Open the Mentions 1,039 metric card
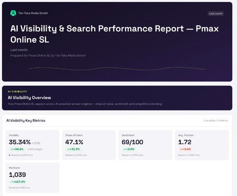Viewport: 237px width, 196px height. [x=33, y=177]
